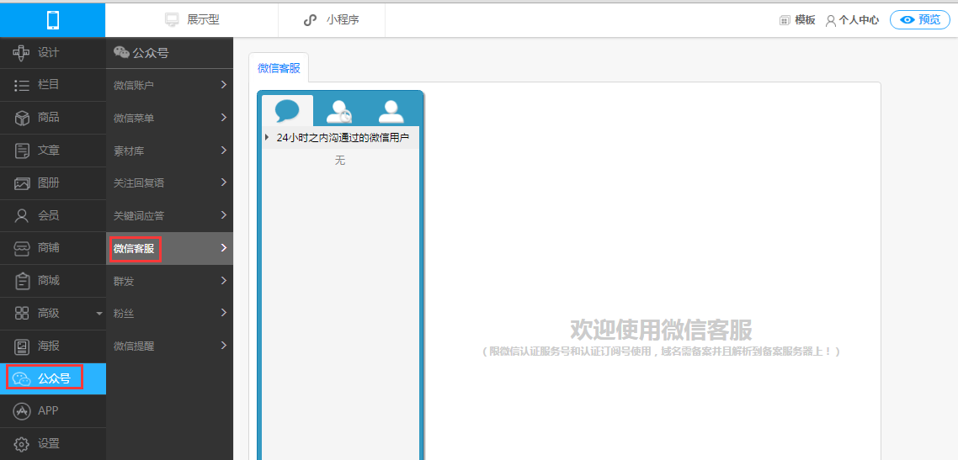Open 微信账户 menu item

point(170,85)
